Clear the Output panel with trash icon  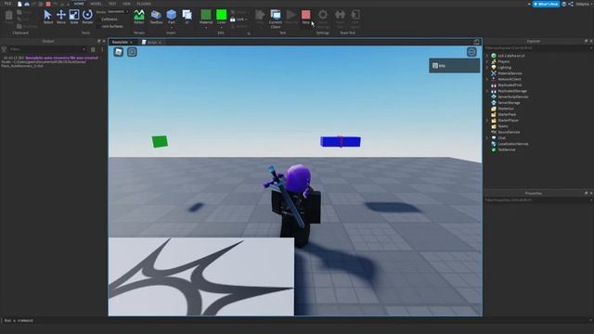coord(93,49)
